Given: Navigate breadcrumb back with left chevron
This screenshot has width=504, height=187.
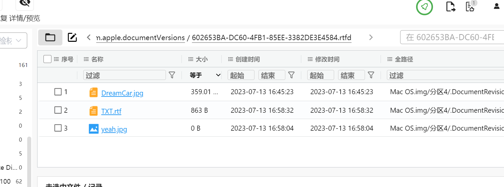Looking at the screenshot, I should click(89, 37).
